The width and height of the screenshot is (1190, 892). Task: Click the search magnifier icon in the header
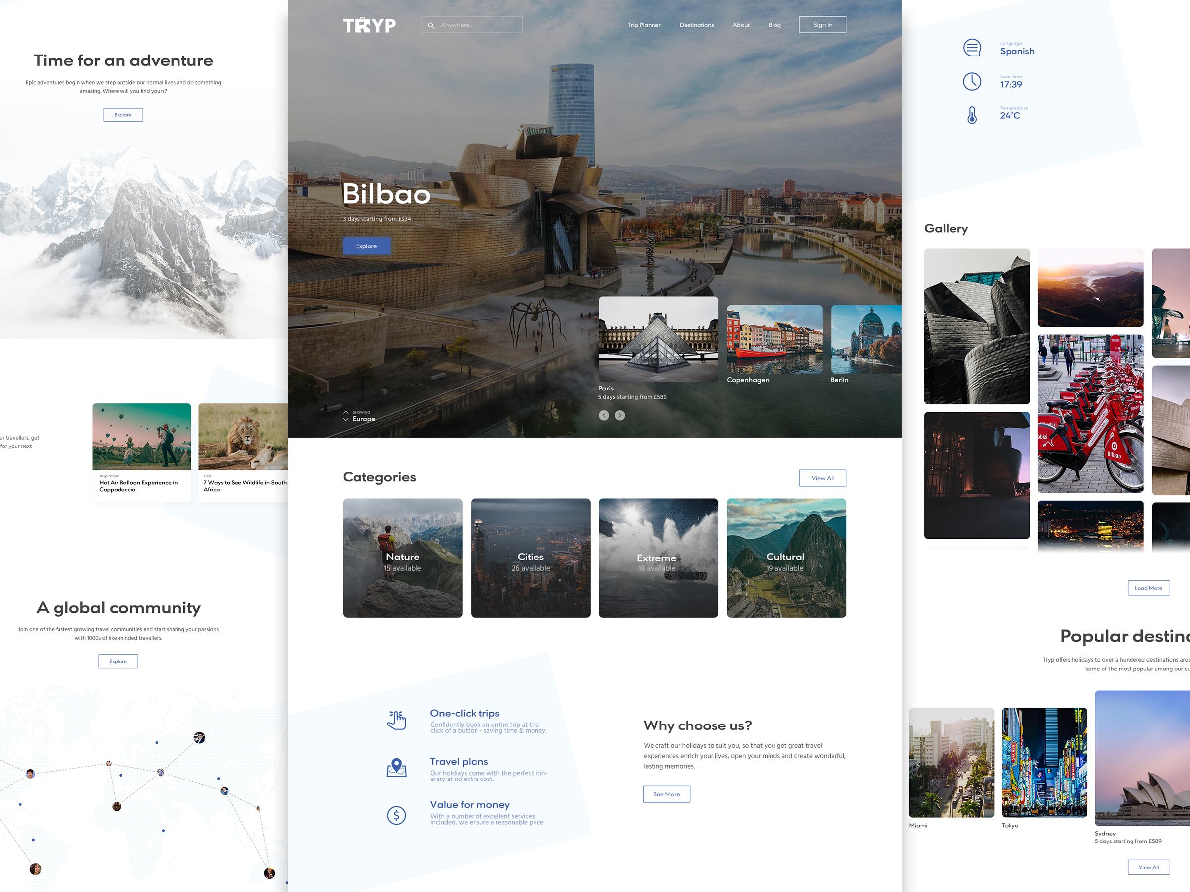430,25
